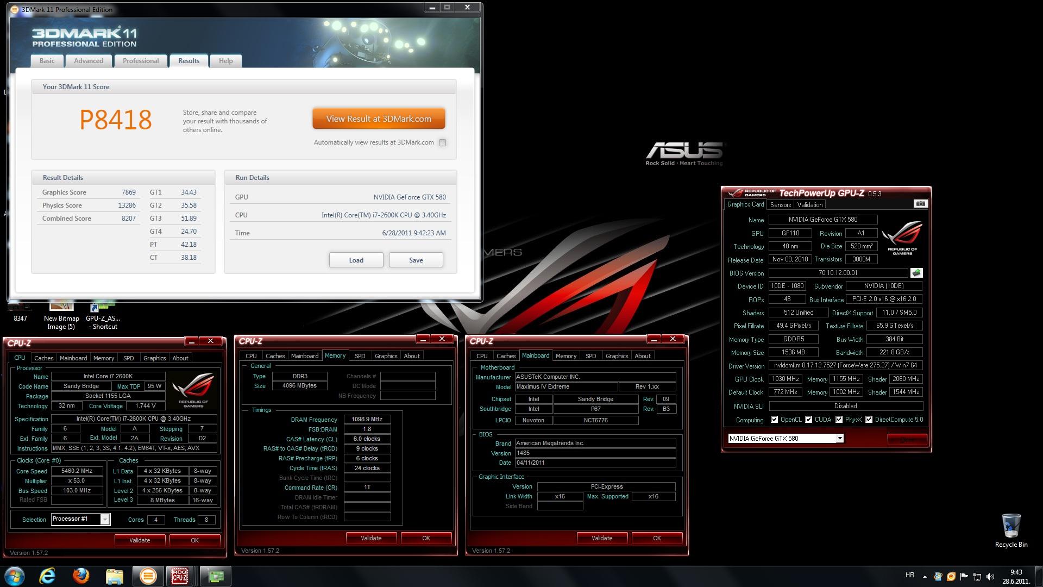Launch Firefox from the taskbar
The image size is (1043, 587).
pyautogui.click(x=81, y=576)
